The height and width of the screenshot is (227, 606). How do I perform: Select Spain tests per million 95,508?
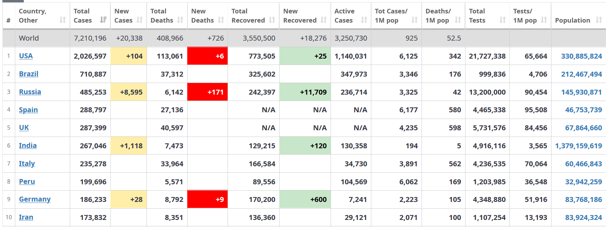pyautogui.click(x=536, y=110)
